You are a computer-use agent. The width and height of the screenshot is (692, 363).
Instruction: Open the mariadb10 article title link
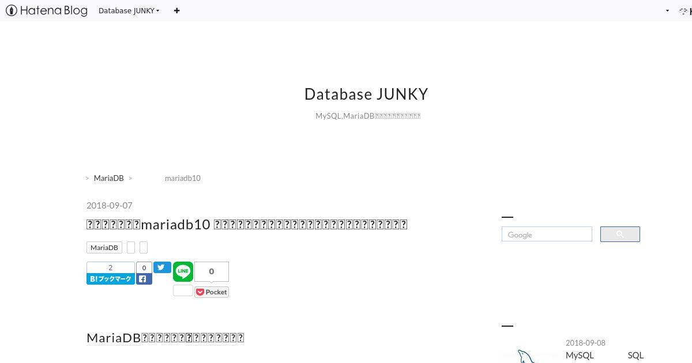click(247, 224)
